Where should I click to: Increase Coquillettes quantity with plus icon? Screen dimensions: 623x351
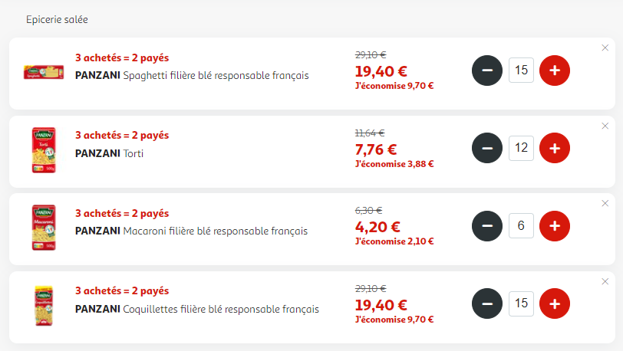click(554, 303)
